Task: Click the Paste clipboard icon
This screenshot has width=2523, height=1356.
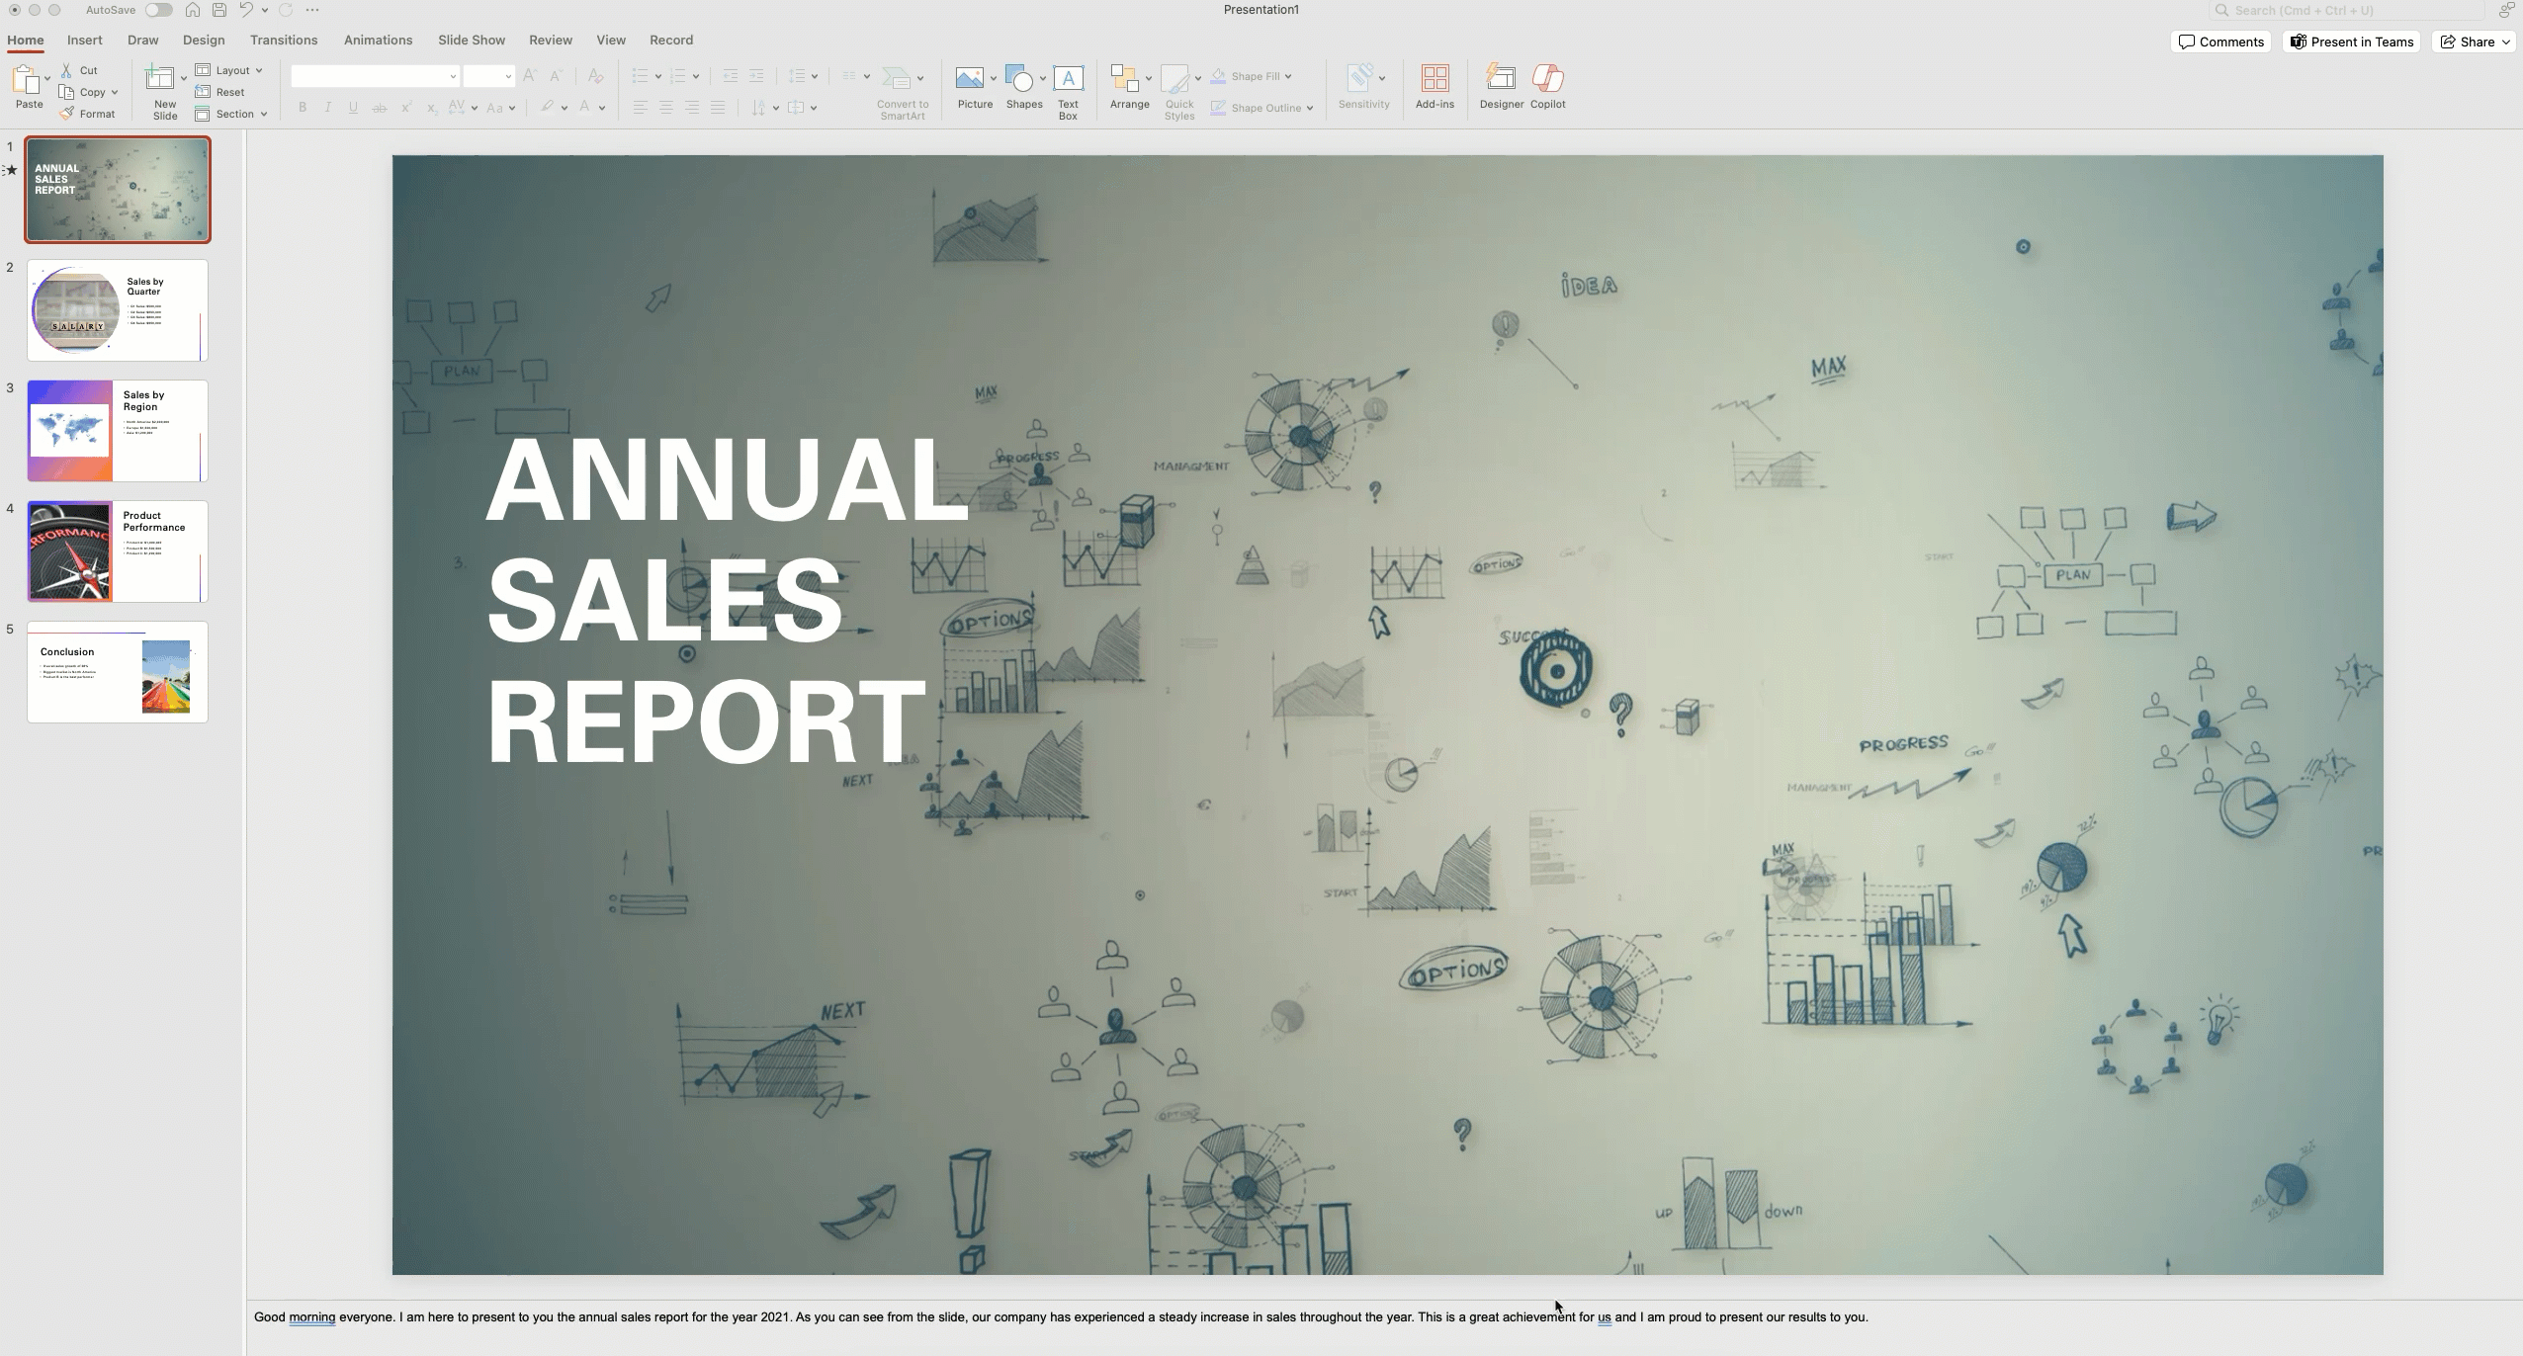Action: pos(26,79)
